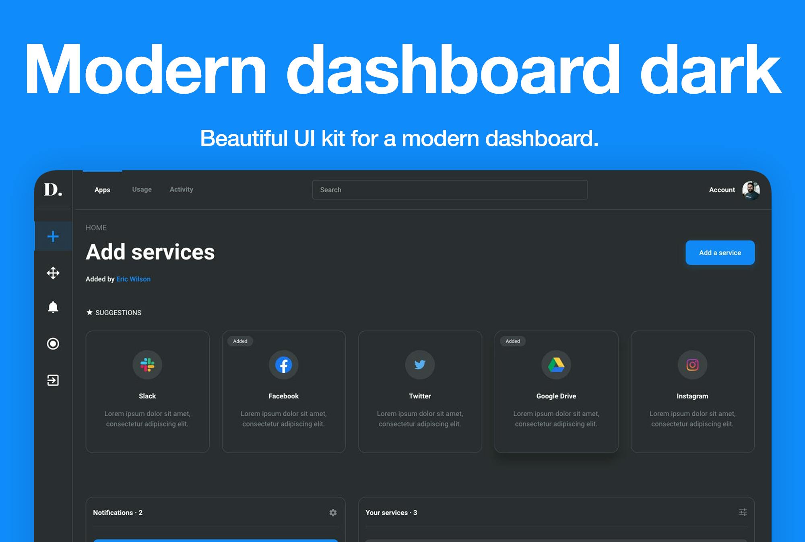Focus the Search input field
805x542 pixels.
450,190
